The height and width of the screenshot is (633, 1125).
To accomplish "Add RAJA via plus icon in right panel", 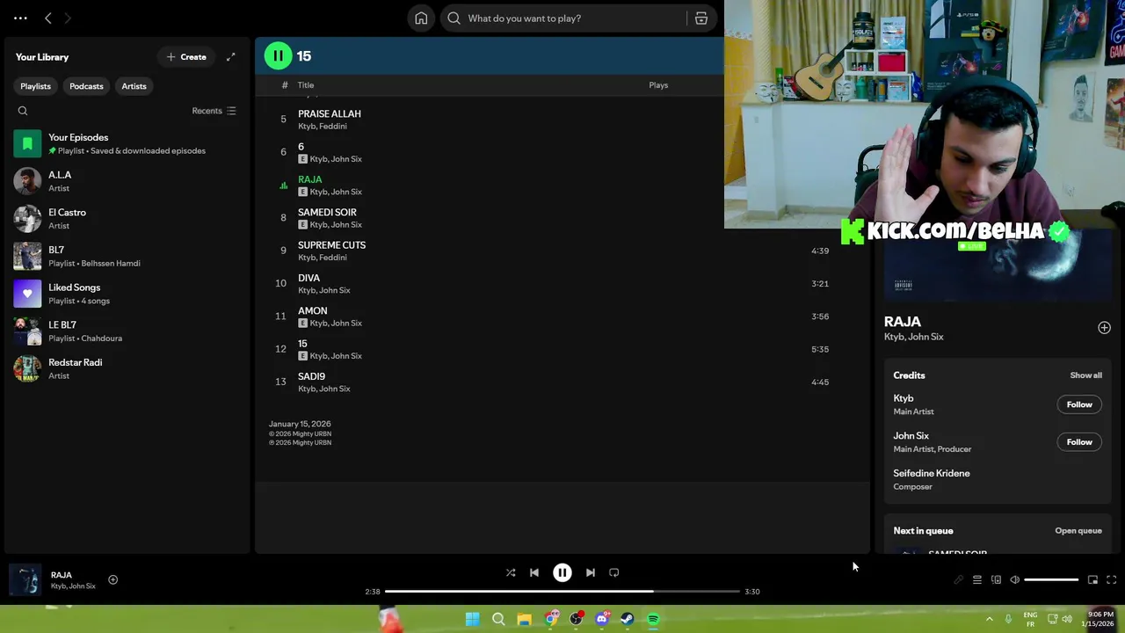I will tap(1104, 328).
